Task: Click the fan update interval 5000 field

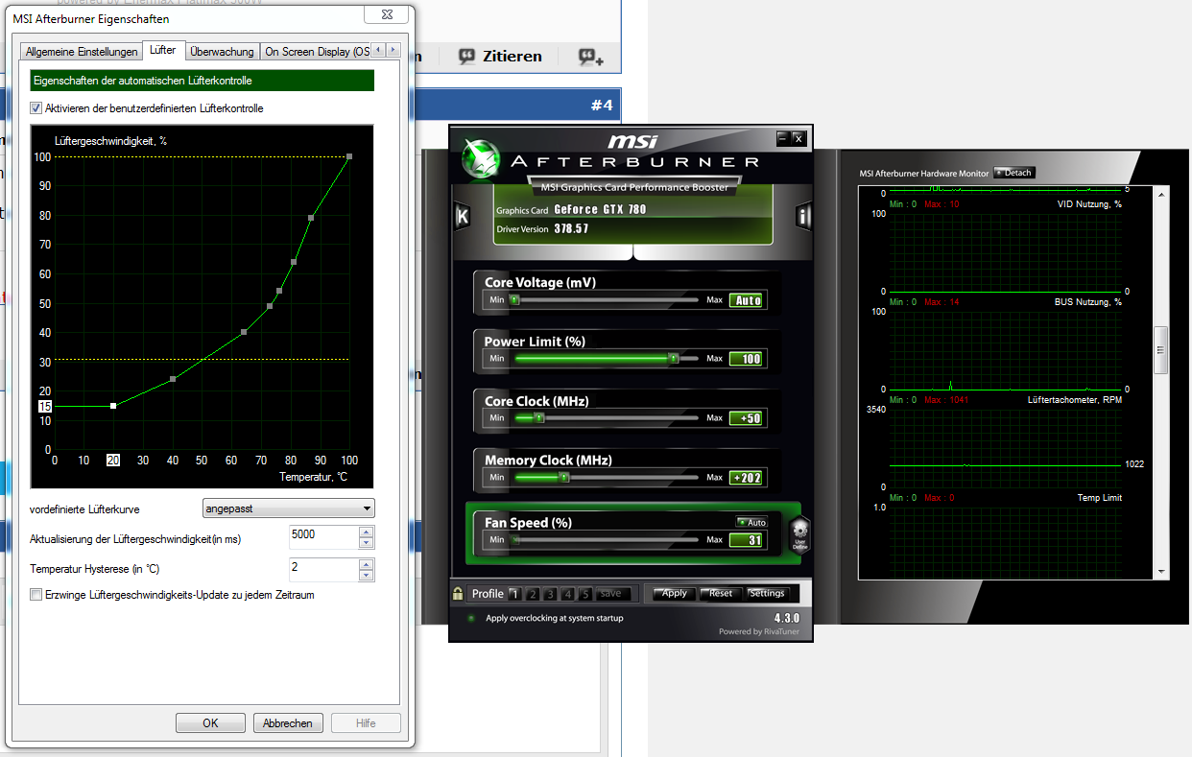Action: pos(323,537)
